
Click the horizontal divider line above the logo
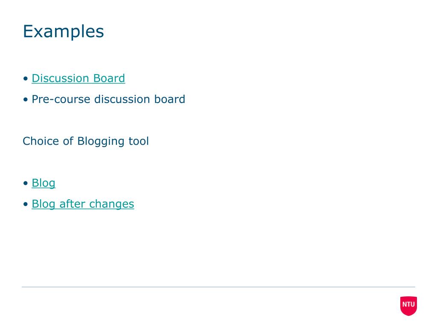click(x=218, y=287)
